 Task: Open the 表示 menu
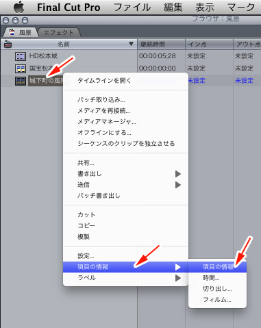coord(205,8)
